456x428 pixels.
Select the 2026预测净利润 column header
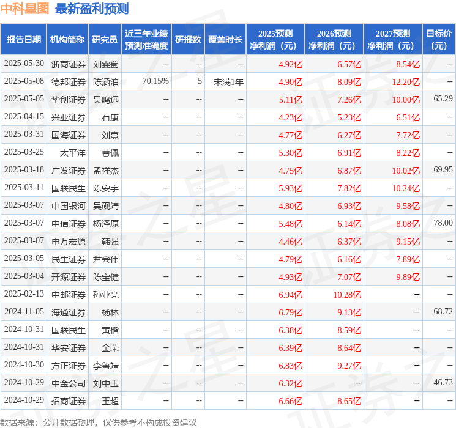(334, 40)
